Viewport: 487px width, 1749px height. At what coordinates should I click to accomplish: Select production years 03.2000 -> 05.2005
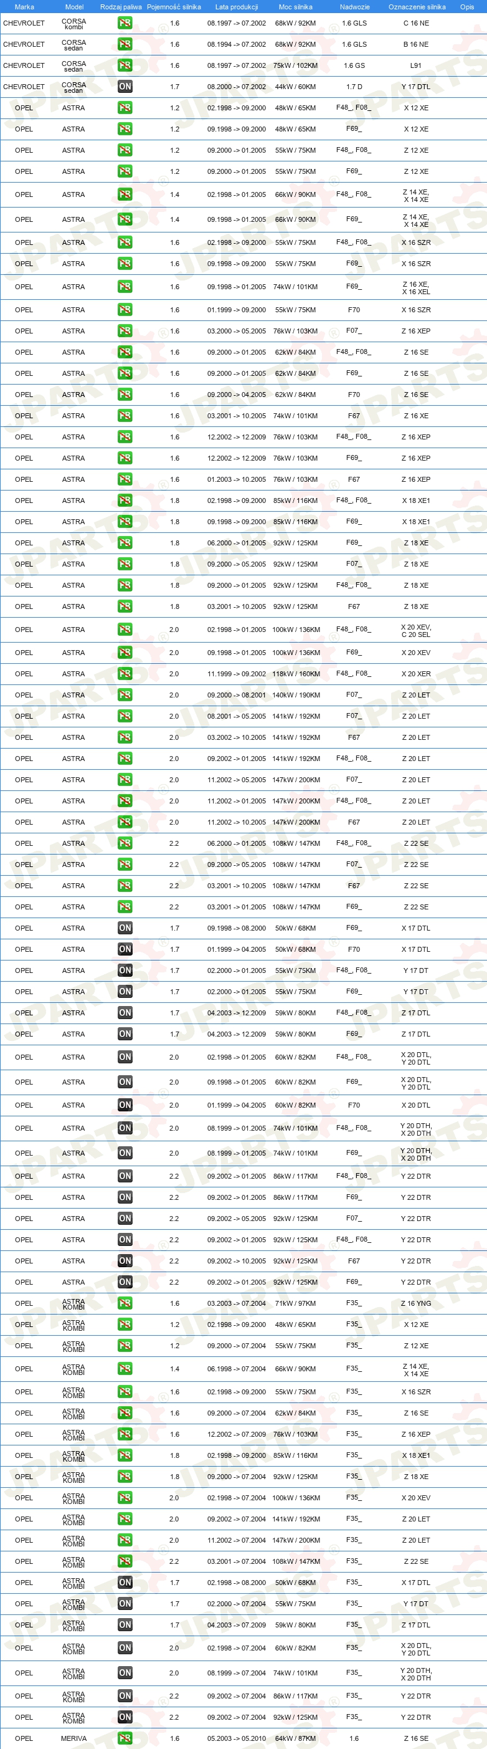237,332
